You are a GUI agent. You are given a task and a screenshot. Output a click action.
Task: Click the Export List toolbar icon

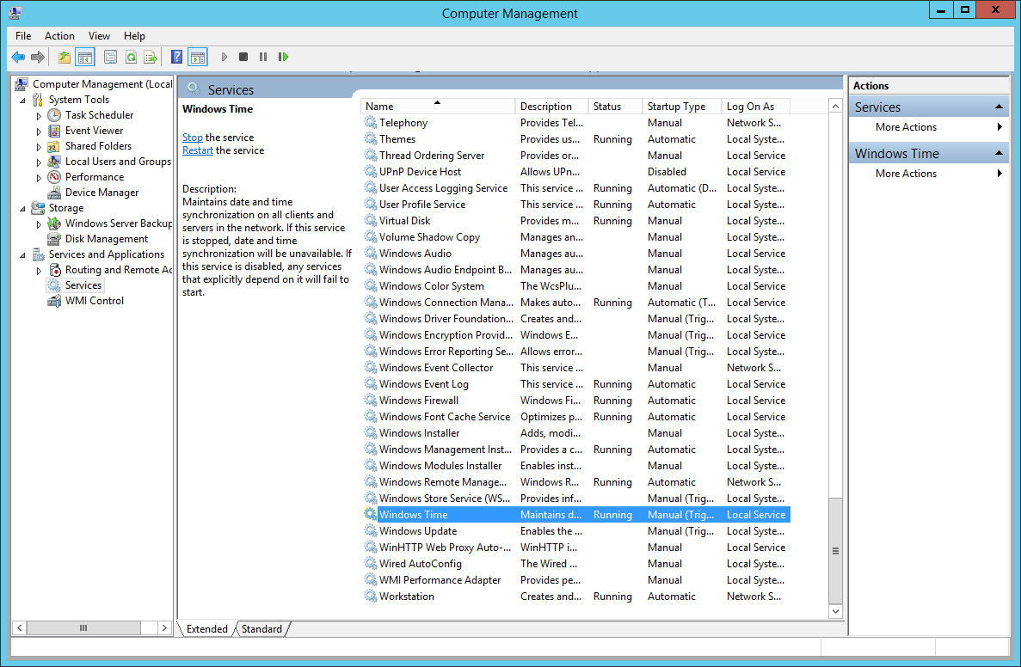coord(151,58)
